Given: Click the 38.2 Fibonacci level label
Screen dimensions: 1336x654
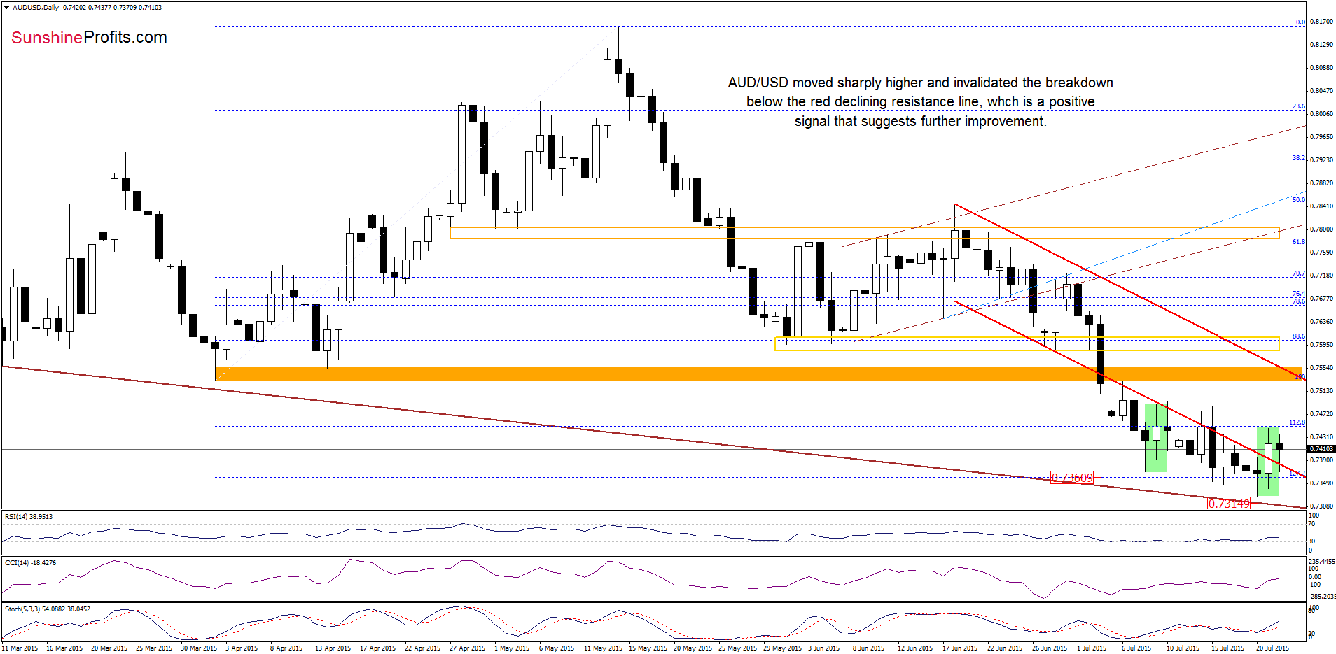Looking at the screenshot, I should (x=1299, y=158).
